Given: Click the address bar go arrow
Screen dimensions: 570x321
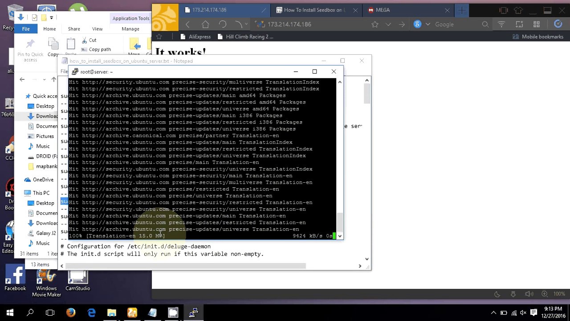Looking at the screenshot, I should coord(402,25).
